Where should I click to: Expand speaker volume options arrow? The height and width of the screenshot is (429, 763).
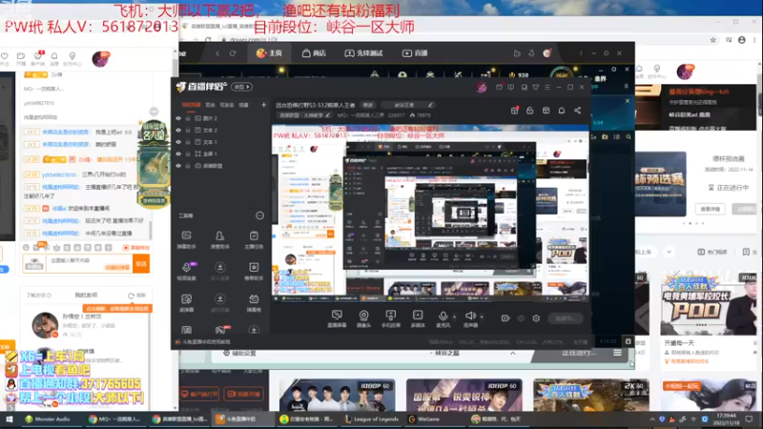(x=482, y=317)
